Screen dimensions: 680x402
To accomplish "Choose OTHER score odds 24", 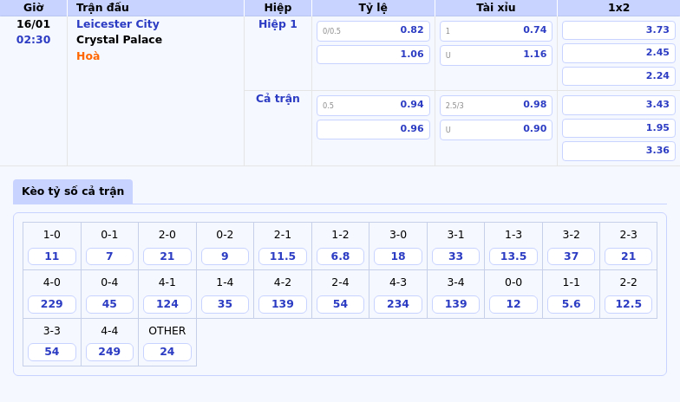I will 167,352.
